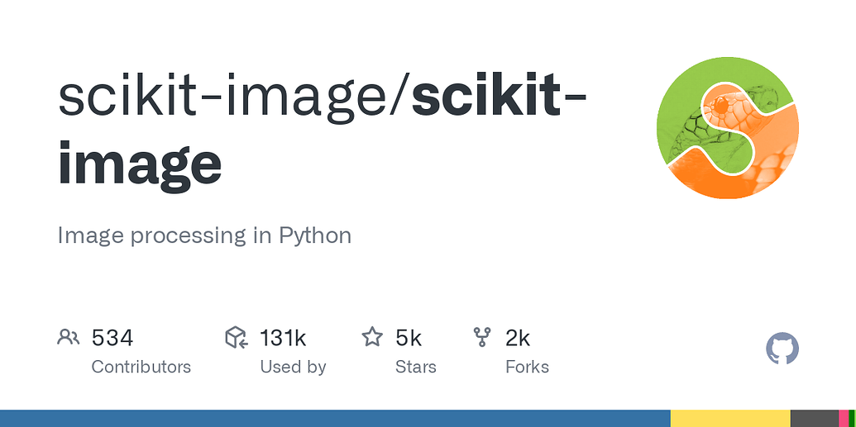Click the "Image processing in Python" description
The height and width of the screenshot is (427, 856).
pyautogui.click(x=204, y=235)
